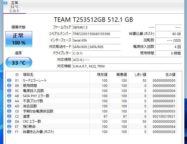This screenshot has width=187, height=144.
Task: Click the 健康状態 label
Action: [18, 27]
